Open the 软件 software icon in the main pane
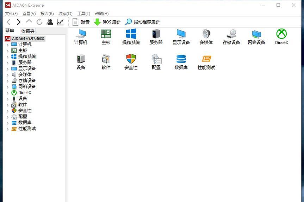304x202 pixels. pos(106,62)
